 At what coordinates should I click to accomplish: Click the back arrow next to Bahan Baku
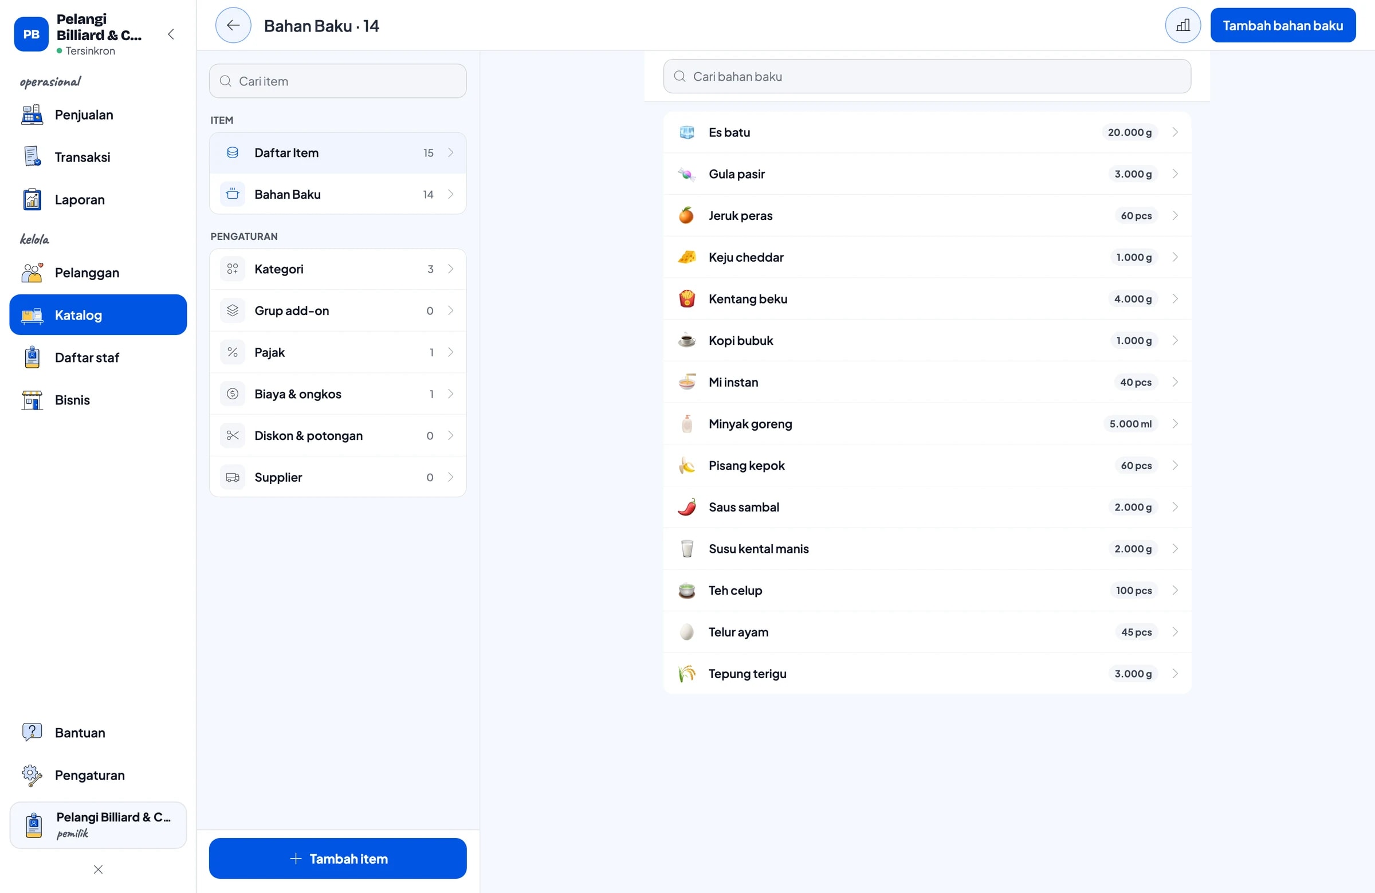pos(233,25)
